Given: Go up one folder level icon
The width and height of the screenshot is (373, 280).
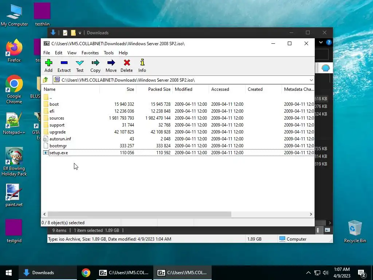Looking at the screenshot, I should (x=46, y=80).
